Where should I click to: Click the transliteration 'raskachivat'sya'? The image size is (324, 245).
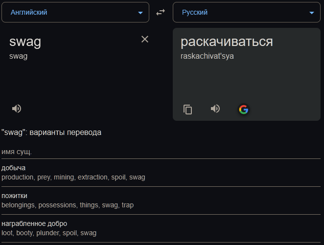tap(207, 56)
